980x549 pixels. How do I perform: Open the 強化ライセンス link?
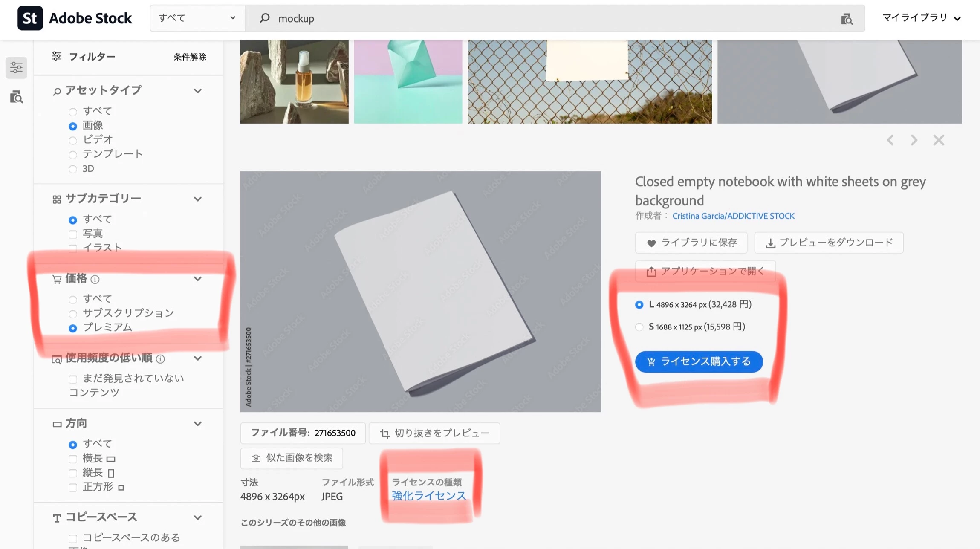428,496
